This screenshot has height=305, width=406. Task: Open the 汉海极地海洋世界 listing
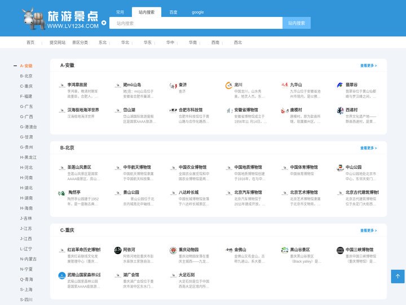pyautogui.click(x=83, y=110)
